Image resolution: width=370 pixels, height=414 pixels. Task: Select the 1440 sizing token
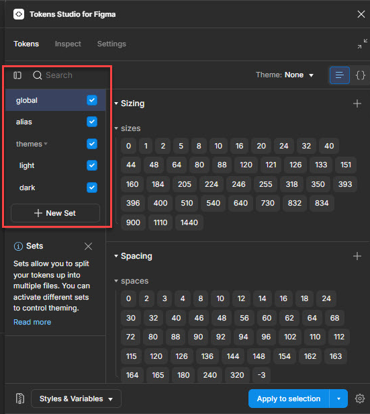189,222
